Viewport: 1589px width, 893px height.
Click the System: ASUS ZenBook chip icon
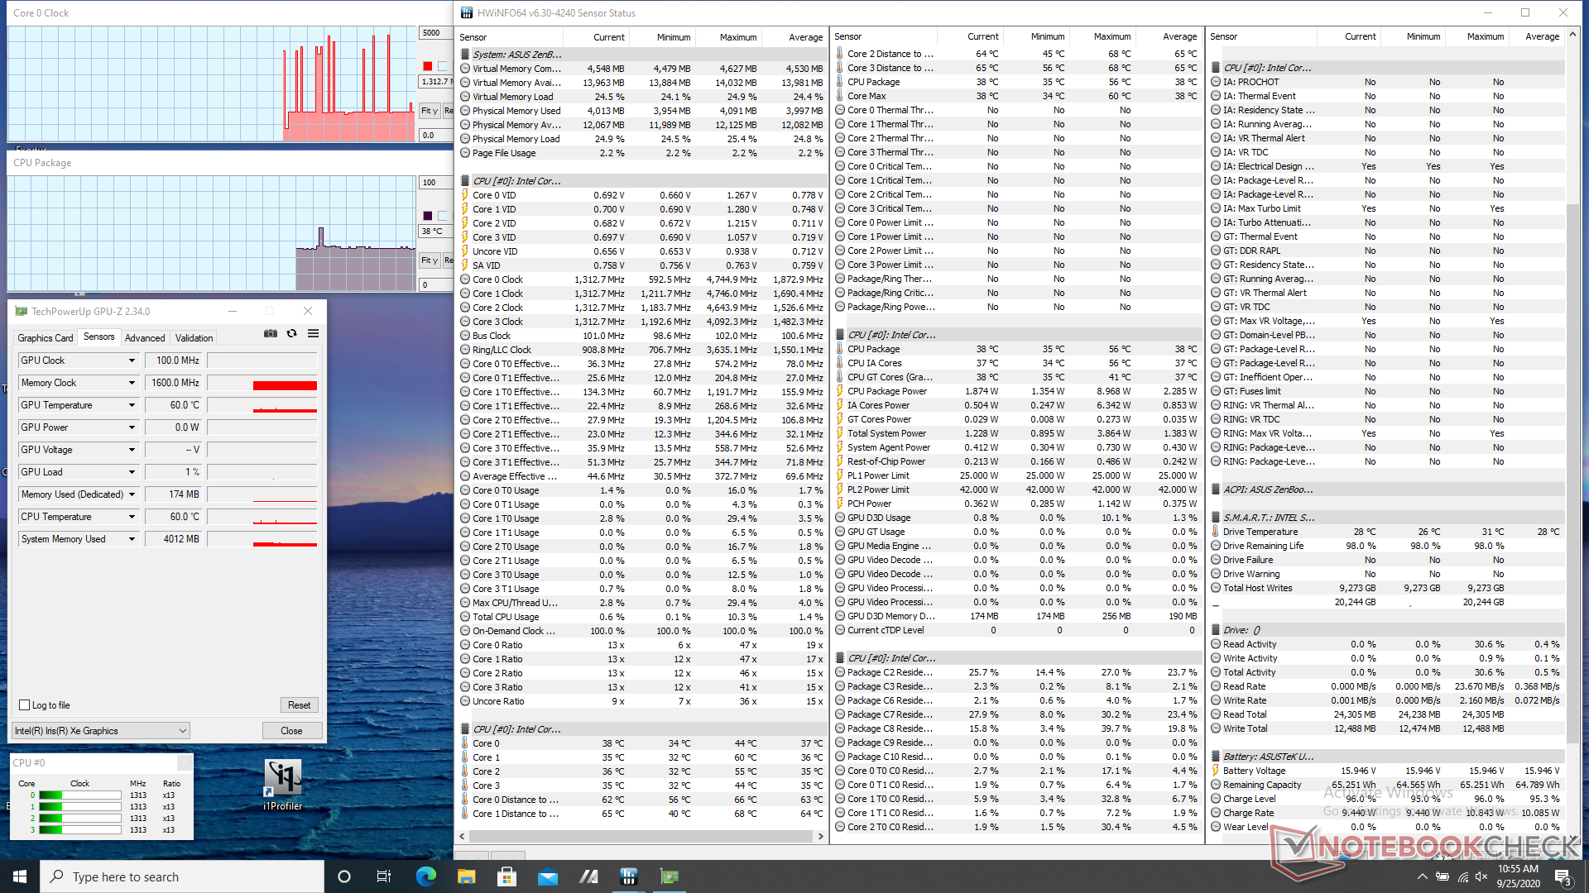[x=465, y=54]
